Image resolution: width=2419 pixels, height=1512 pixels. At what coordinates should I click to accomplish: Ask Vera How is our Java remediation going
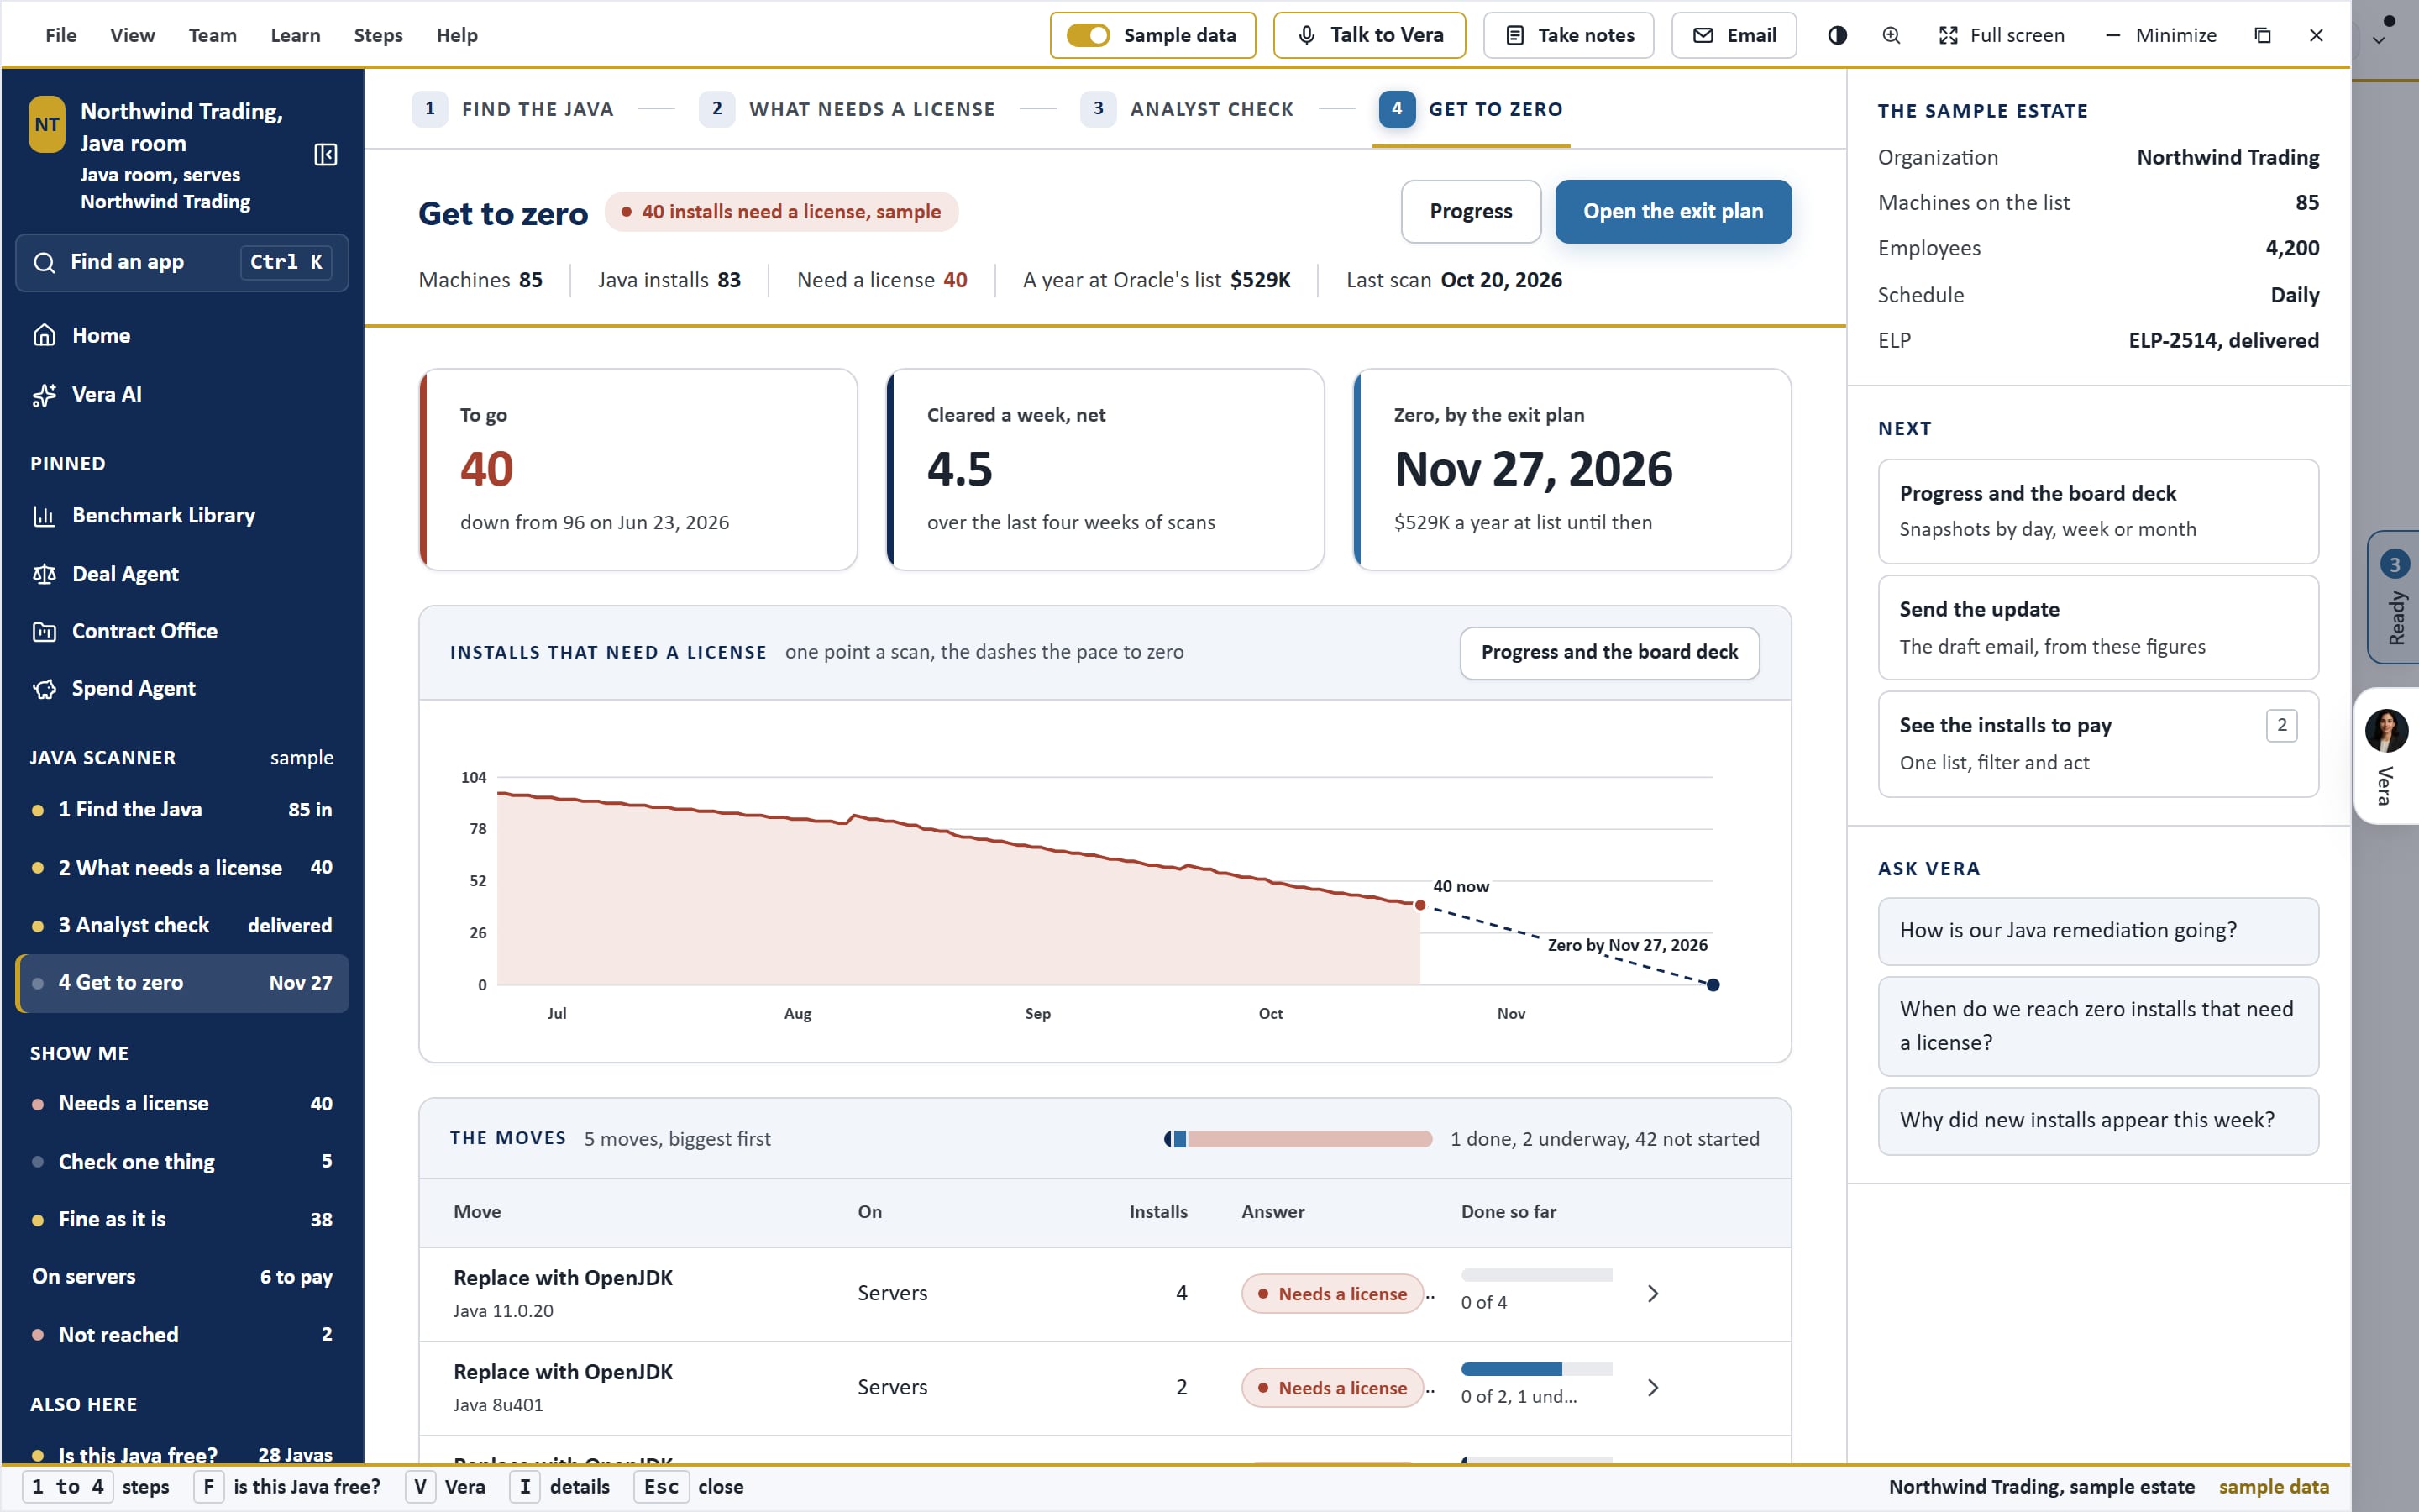click(x=2098, y=931)
